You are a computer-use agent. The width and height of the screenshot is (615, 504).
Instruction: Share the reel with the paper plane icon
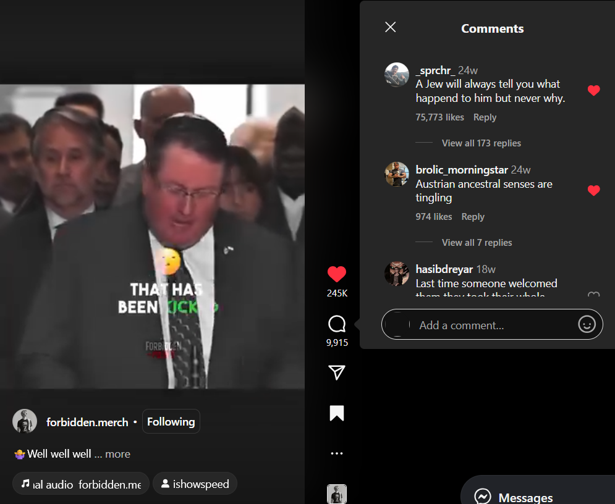pos(337,372)
